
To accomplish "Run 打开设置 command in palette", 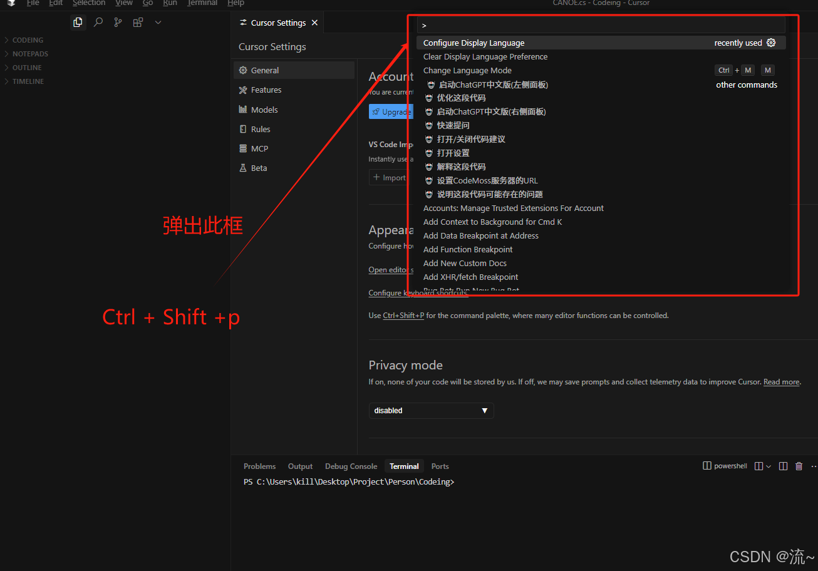I will tap(601, 153).
